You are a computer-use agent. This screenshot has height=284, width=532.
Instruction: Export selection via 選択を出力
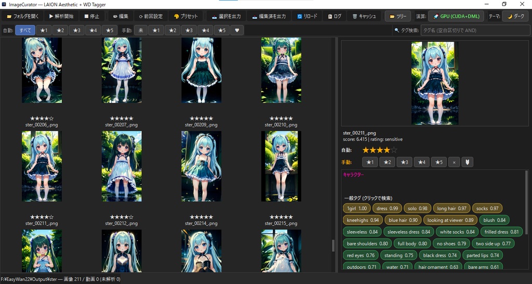click(x=226, y=16)
